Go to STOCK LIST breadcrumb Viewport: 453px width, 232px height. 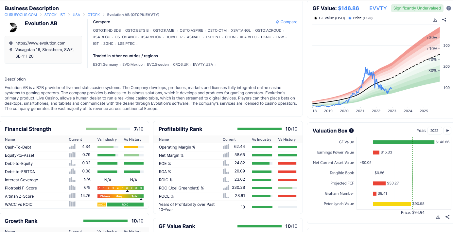point(55,15)
